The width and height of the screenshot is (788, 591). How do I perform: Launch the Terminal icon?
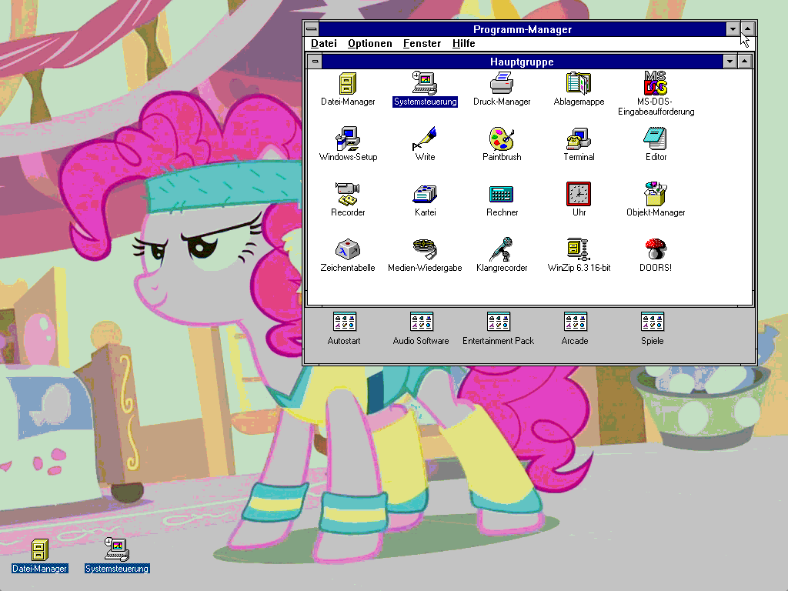tap(579, 139)
